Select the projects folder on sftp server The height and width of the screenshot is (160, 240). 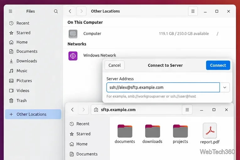pos(180,134)
